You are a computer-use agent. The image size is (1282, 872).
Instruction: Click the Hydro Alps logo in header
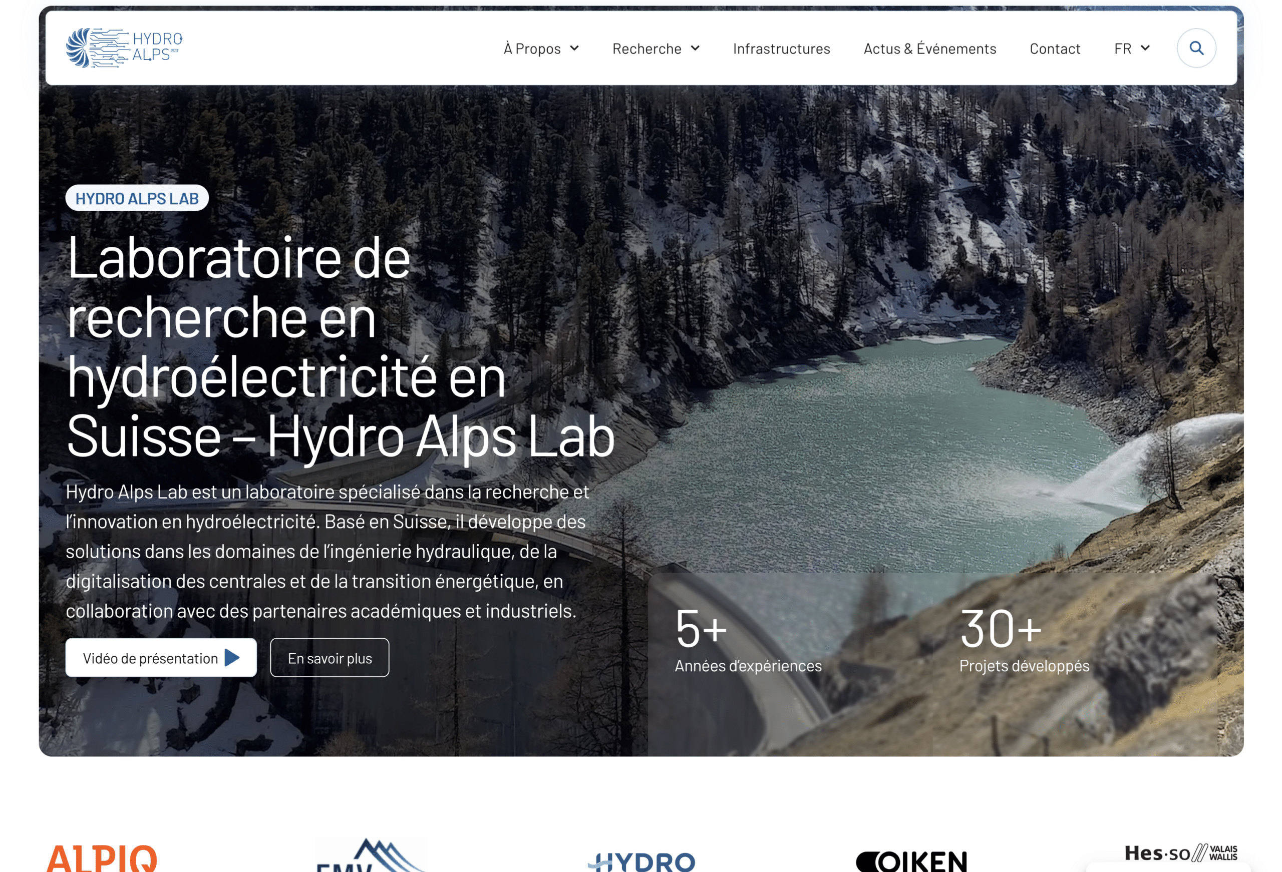124,48
